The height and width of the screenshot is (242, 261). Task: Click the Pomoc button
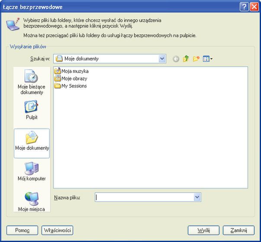tap(22, 230)
